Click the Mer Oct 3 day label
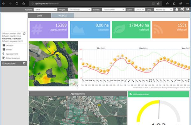This screenshot has height=125, width=191. pyautogui.click(x=101, y=48)
